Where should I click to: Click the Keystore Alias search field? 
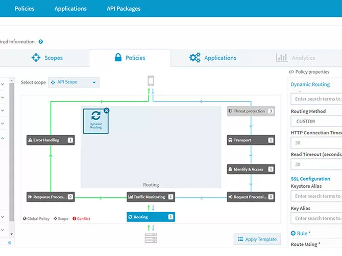pos(316,196)
